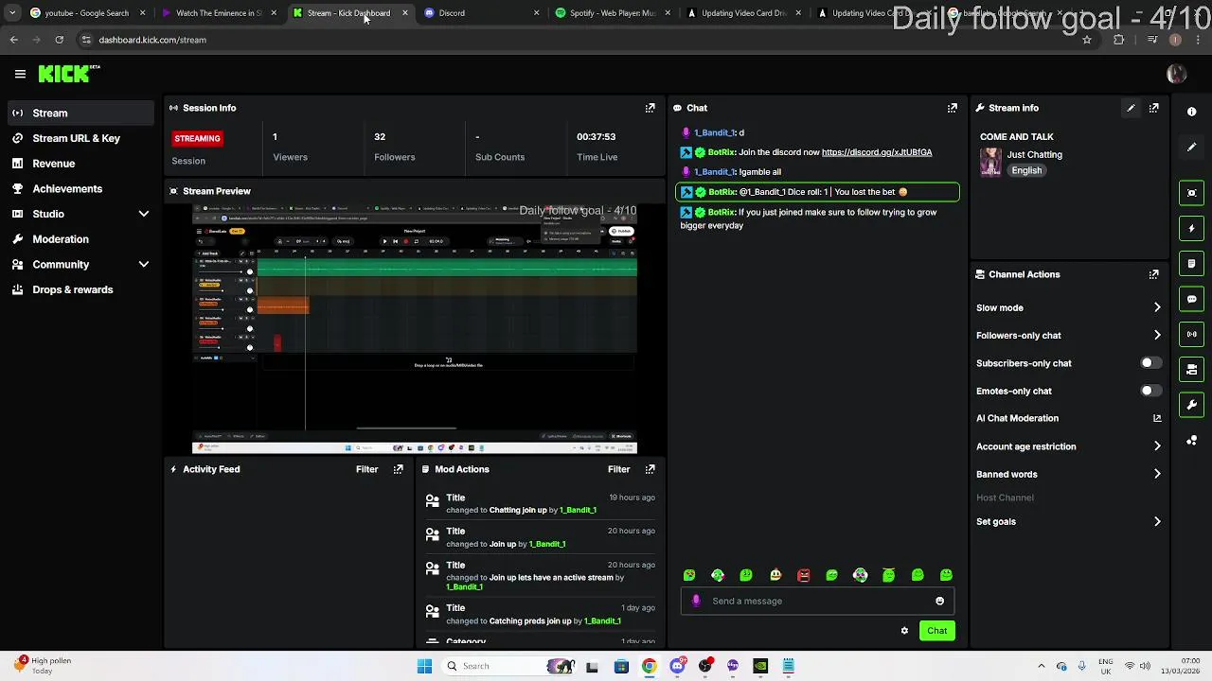
Task: Switch to Spotify Web Player tab
Action: point(612,13)
